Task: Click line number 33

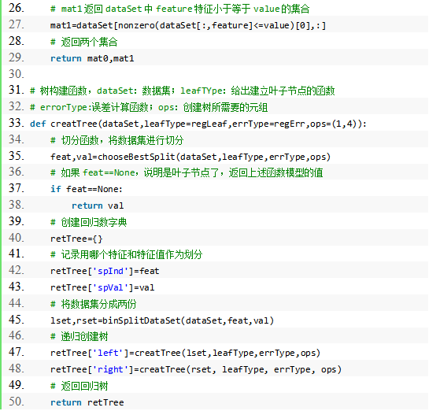Action: [17, 123]
